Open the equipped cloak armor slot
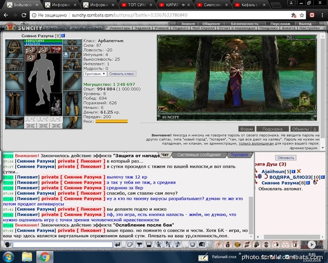 pyautogui.click(x=14, y=104)
